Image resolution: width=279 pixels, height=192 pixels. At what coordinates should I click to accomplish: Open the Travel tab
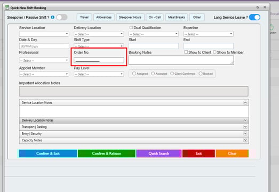click(84, 17)
